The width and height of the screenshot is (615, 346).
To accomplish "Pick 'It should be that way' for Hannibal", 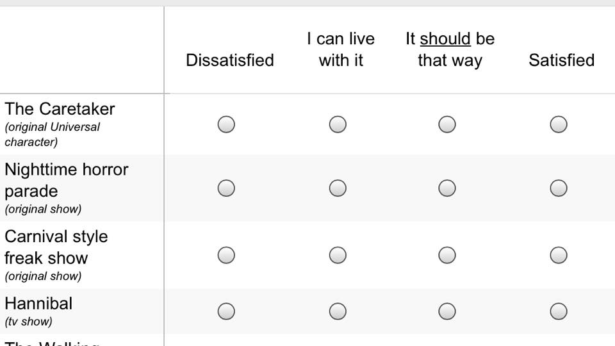I will [x=447, y=311].
